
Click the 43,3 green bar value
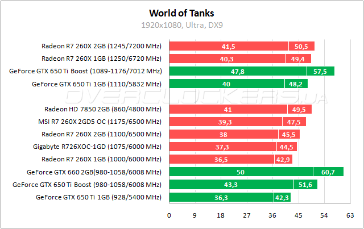[x=231, y=185]
